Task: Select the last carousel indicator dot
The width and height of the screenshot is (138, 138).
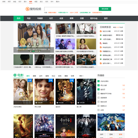Action: 39,51
